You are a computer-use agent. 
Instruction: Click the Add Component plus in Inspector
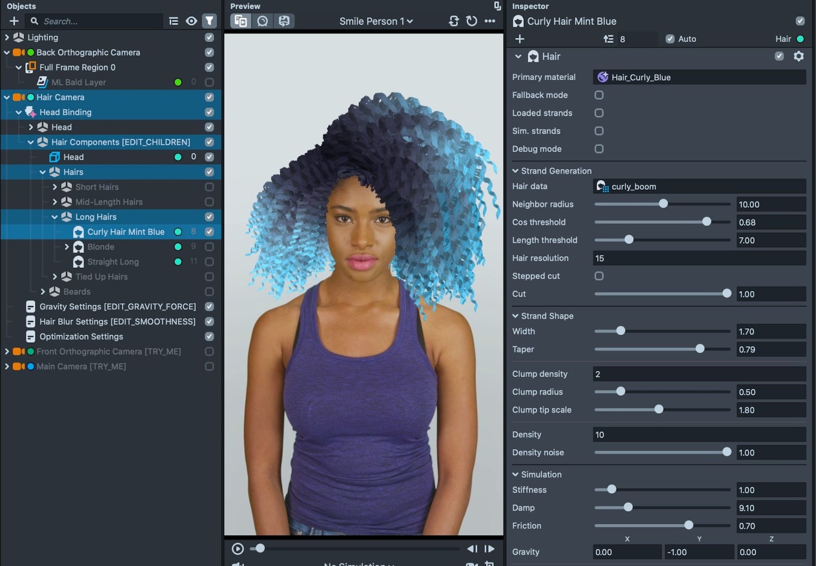520,39
